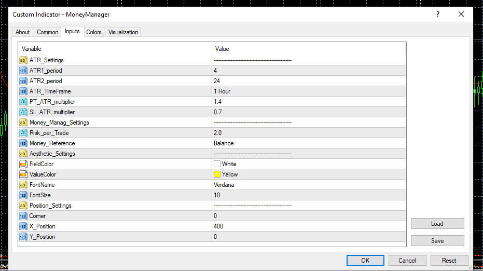Click the icon beside Money_Reference
483x271 pixels.
[23, 143]
